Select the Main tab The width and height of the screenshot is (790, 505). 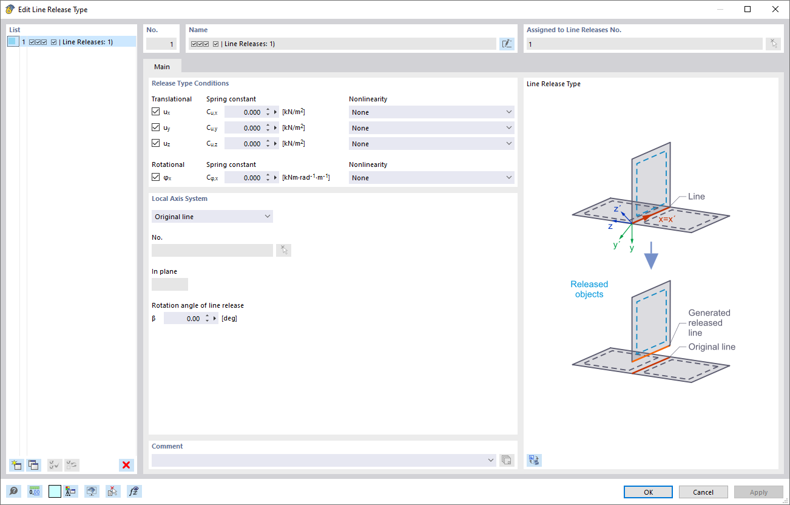click(x=161, y=67)
